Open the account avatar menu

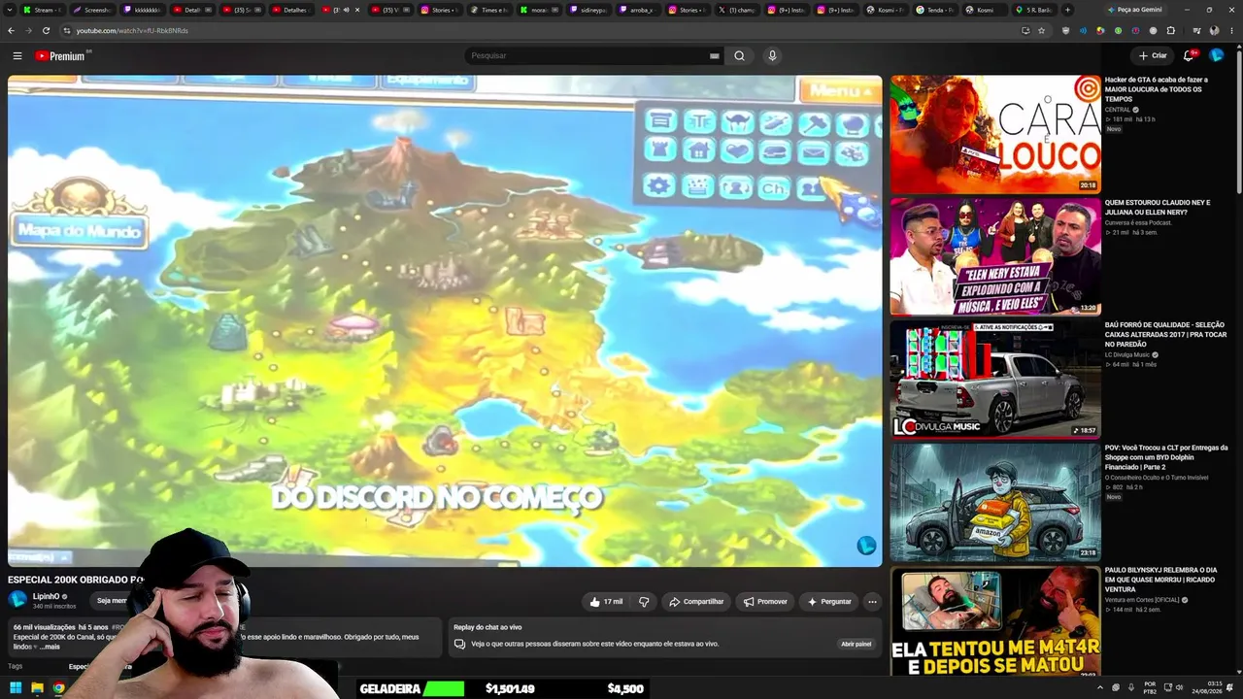[1217, 56]
